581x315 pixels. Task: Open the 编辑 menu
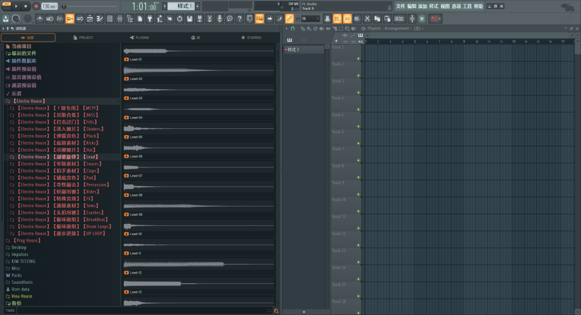[412, 6]
